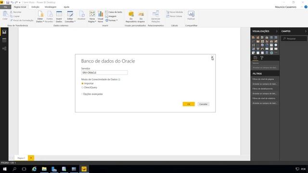The image size is (308, 173).
Task: Switch to the Página Inicial ribbon tab
Action: click(20, 7)
